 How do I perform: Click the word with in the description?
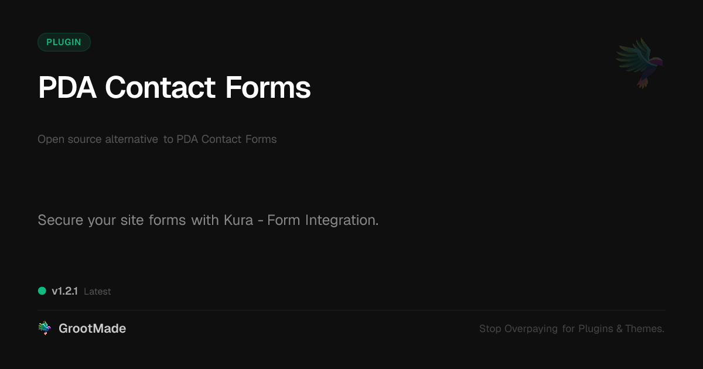point(204,221)
